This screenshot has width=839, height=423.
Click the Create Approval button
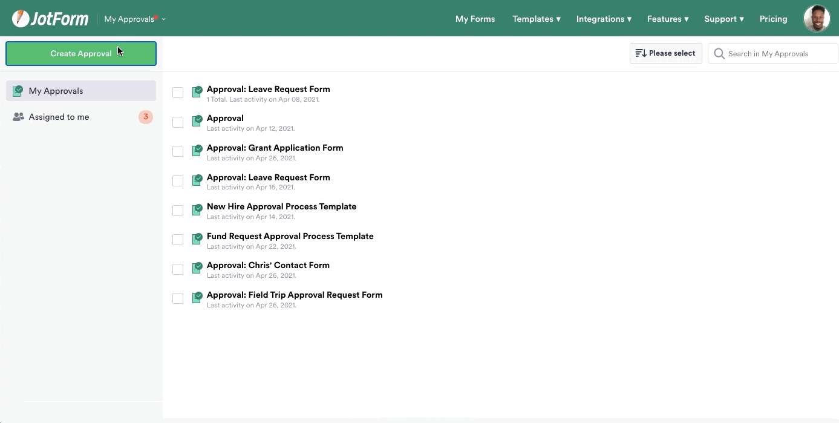[x=81, y=53]
